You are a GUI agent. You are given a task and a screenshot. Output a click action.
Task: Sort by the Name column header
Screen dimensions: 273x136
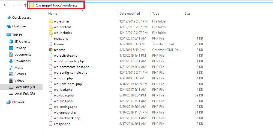coord(53,14)
